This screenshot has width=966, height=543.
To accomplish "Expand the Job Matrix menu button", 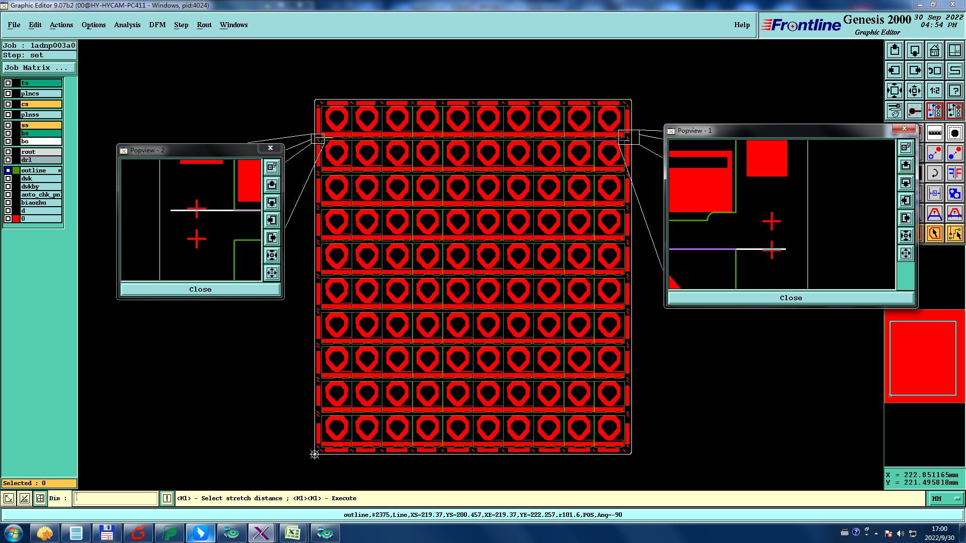I will point(39,67).
